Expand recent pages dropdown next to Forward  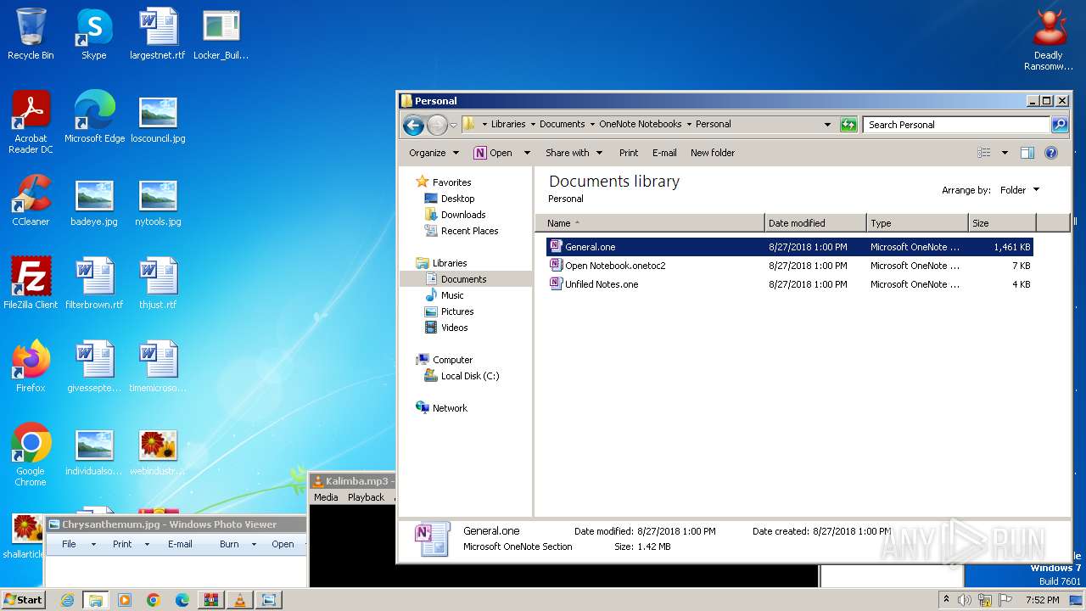(x=453, y=125)
